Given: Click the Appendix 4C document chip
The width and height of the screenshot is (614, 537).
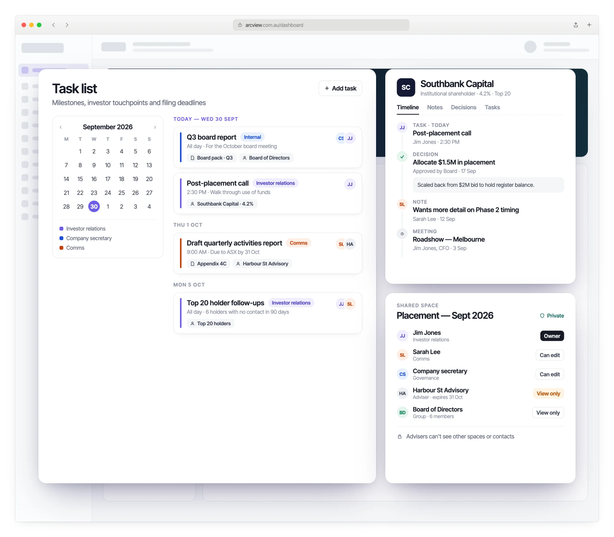Looking at the screenshot, I should (208, 264).
